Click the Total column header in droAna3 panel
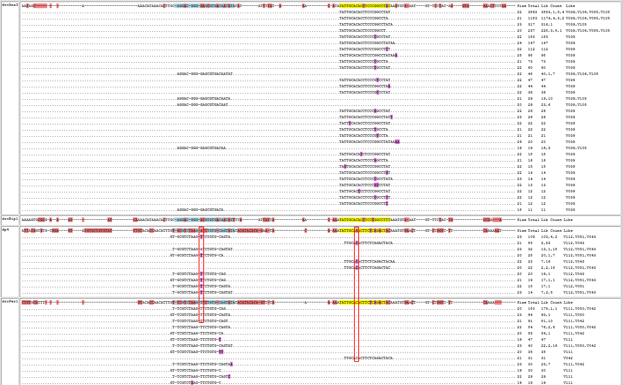 coord(533,6)
